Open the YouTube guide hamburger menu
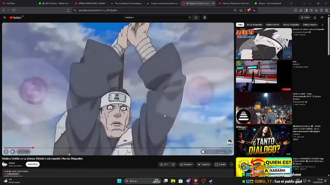The image size is (330, 185). [5, 17]
